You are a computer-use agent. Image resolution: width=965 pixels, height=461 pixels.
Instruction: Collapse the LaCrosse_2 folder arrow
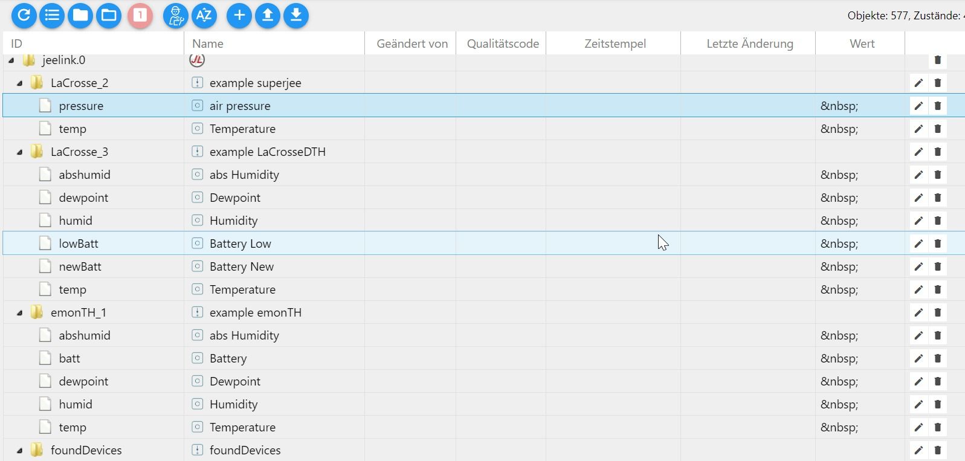[x=20, y=83]
